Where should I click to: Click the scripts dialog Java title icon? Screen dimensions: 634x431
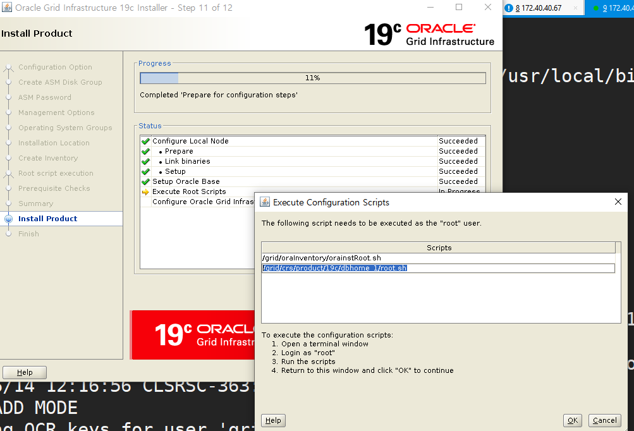coord(264,202)
